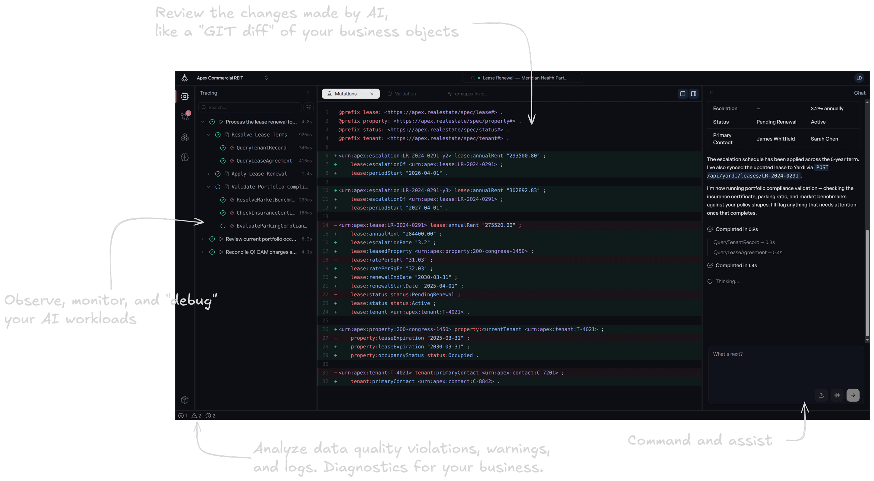874x481 pixels.
Task: Collapse the chat panel arrow icon
Action: point(711,93)
